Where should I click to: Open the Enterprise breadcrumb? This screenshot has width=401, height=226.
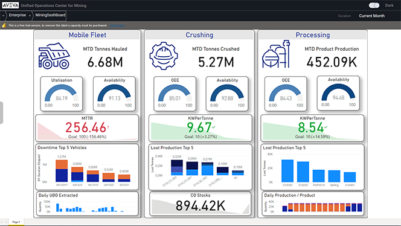pos(18,15)
